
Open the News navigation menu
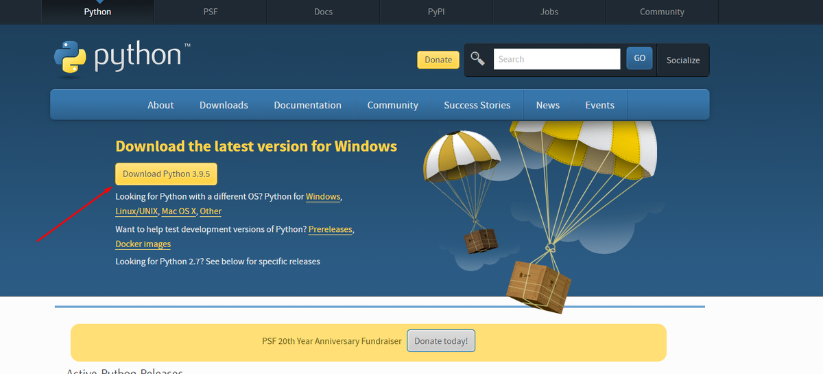548,105
